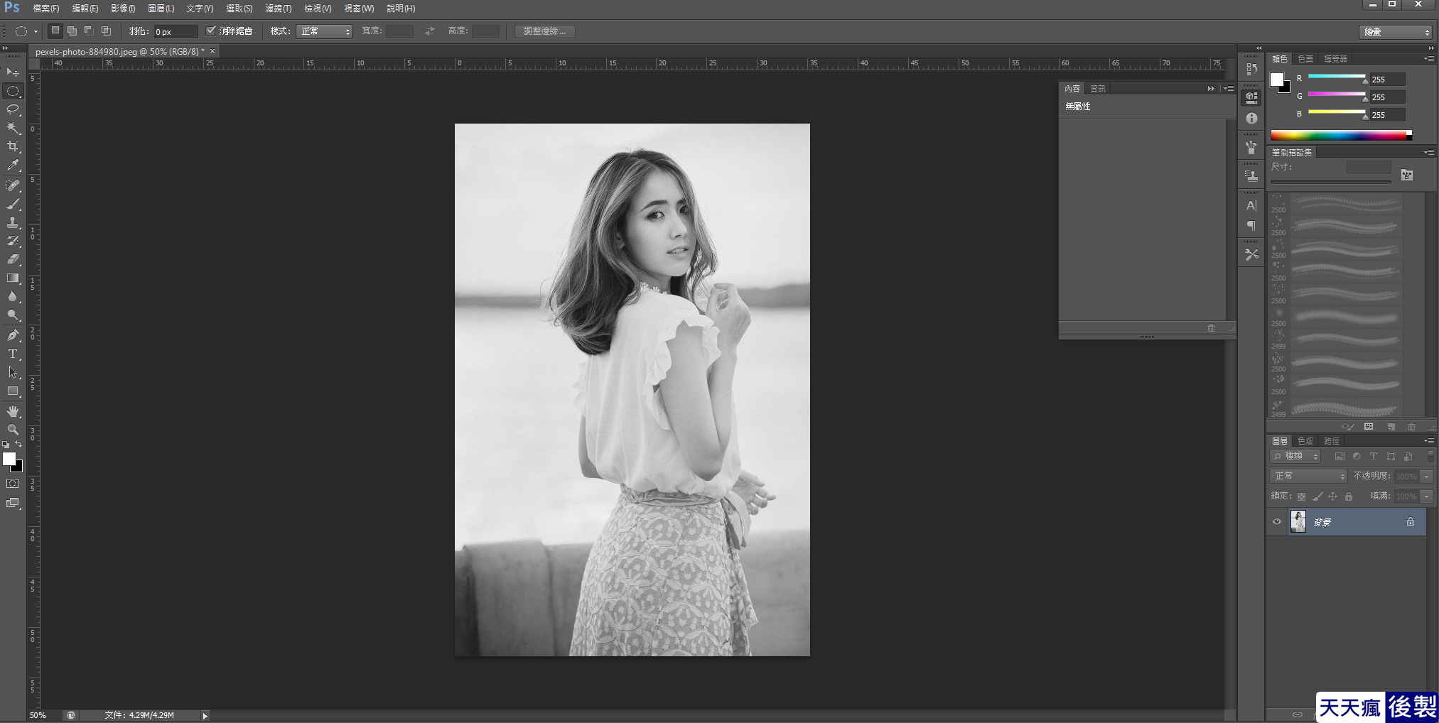Select the Horizontal Type tool
Viewport: 1439px width, 723px height.
13,354
